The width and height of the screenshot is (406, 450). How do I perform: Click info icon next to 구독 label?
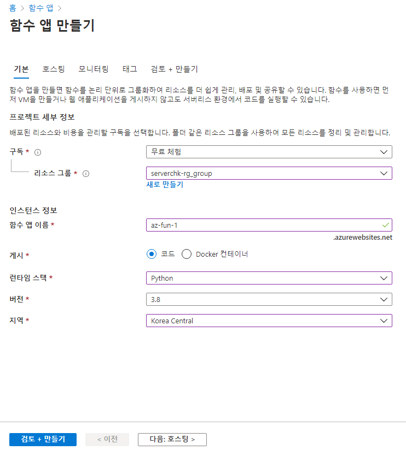(x=38, y=152)
